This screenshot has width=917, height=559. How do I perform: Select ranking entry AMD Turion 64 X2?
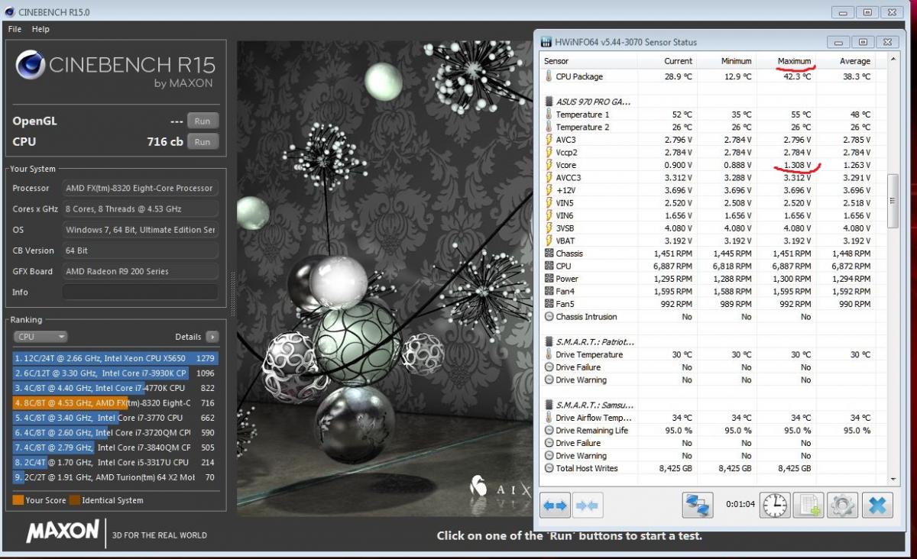115,477
